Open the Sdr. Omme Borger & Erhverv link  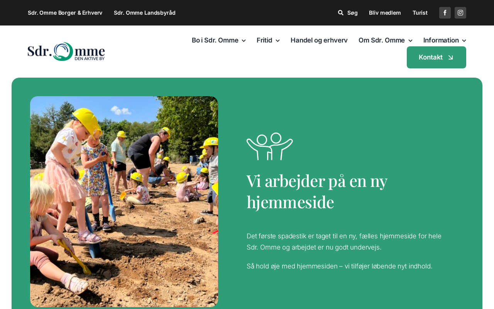click(x=65, y=13)
